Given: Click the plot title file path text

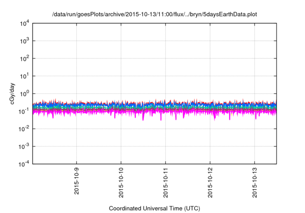Looking at the screenshot, I should point(154,15).
